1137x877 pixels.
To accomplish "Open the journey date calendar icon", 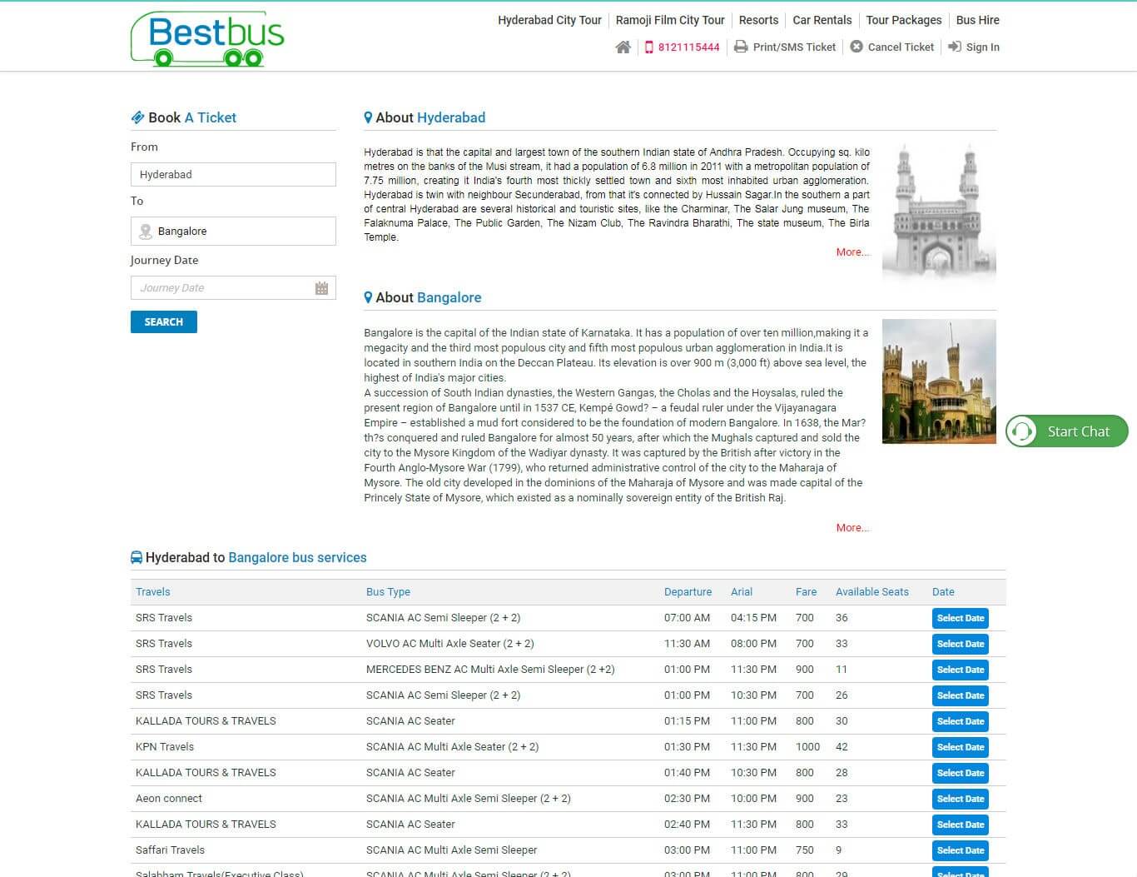I will [x=321, y=288].
